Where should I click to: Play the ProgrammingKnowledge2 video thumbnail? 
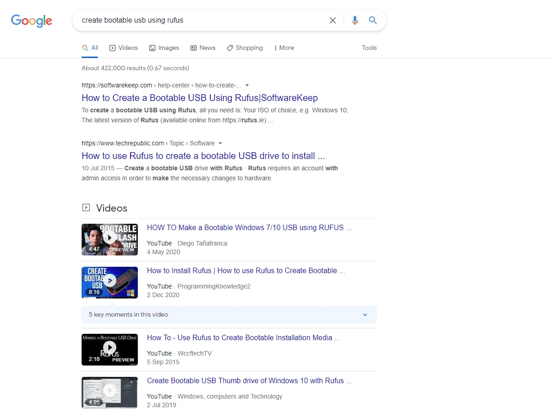pyautogui.click(x=110, y=283)
